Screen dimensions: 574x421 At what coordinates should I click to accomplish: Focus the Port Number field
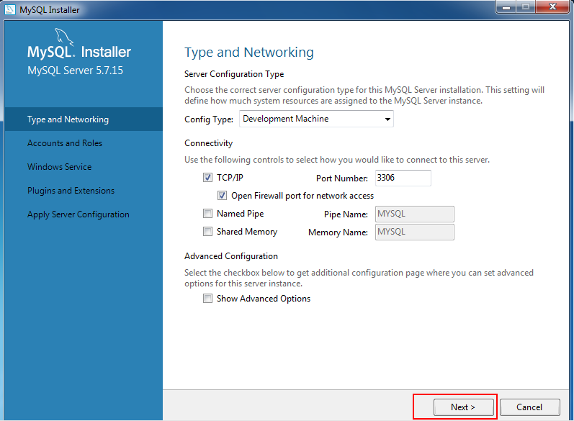pos(403,178)
